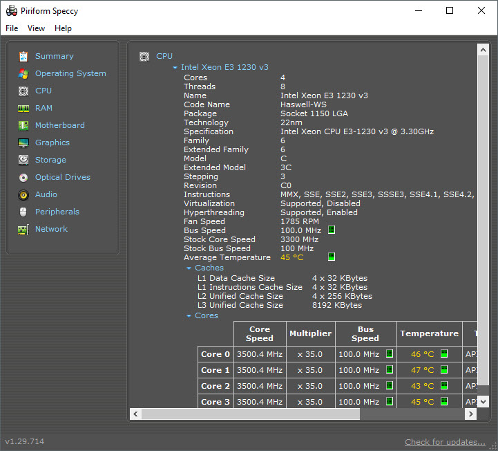Open the Optical Drives section
The image size is (498, 451).
point(63,177)
